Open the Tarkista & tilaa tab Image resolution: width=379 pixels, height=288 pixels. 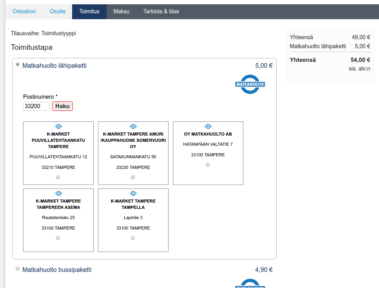pyautogui.click(x=161, y=11)
